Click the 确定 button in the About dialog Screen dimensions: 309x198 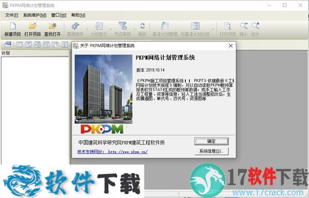[211, 141]
